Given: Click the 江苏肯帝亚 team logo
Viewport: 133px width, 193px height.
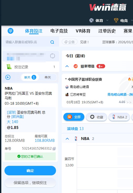Looking at the screenshot, I should (x=67, y=95).
